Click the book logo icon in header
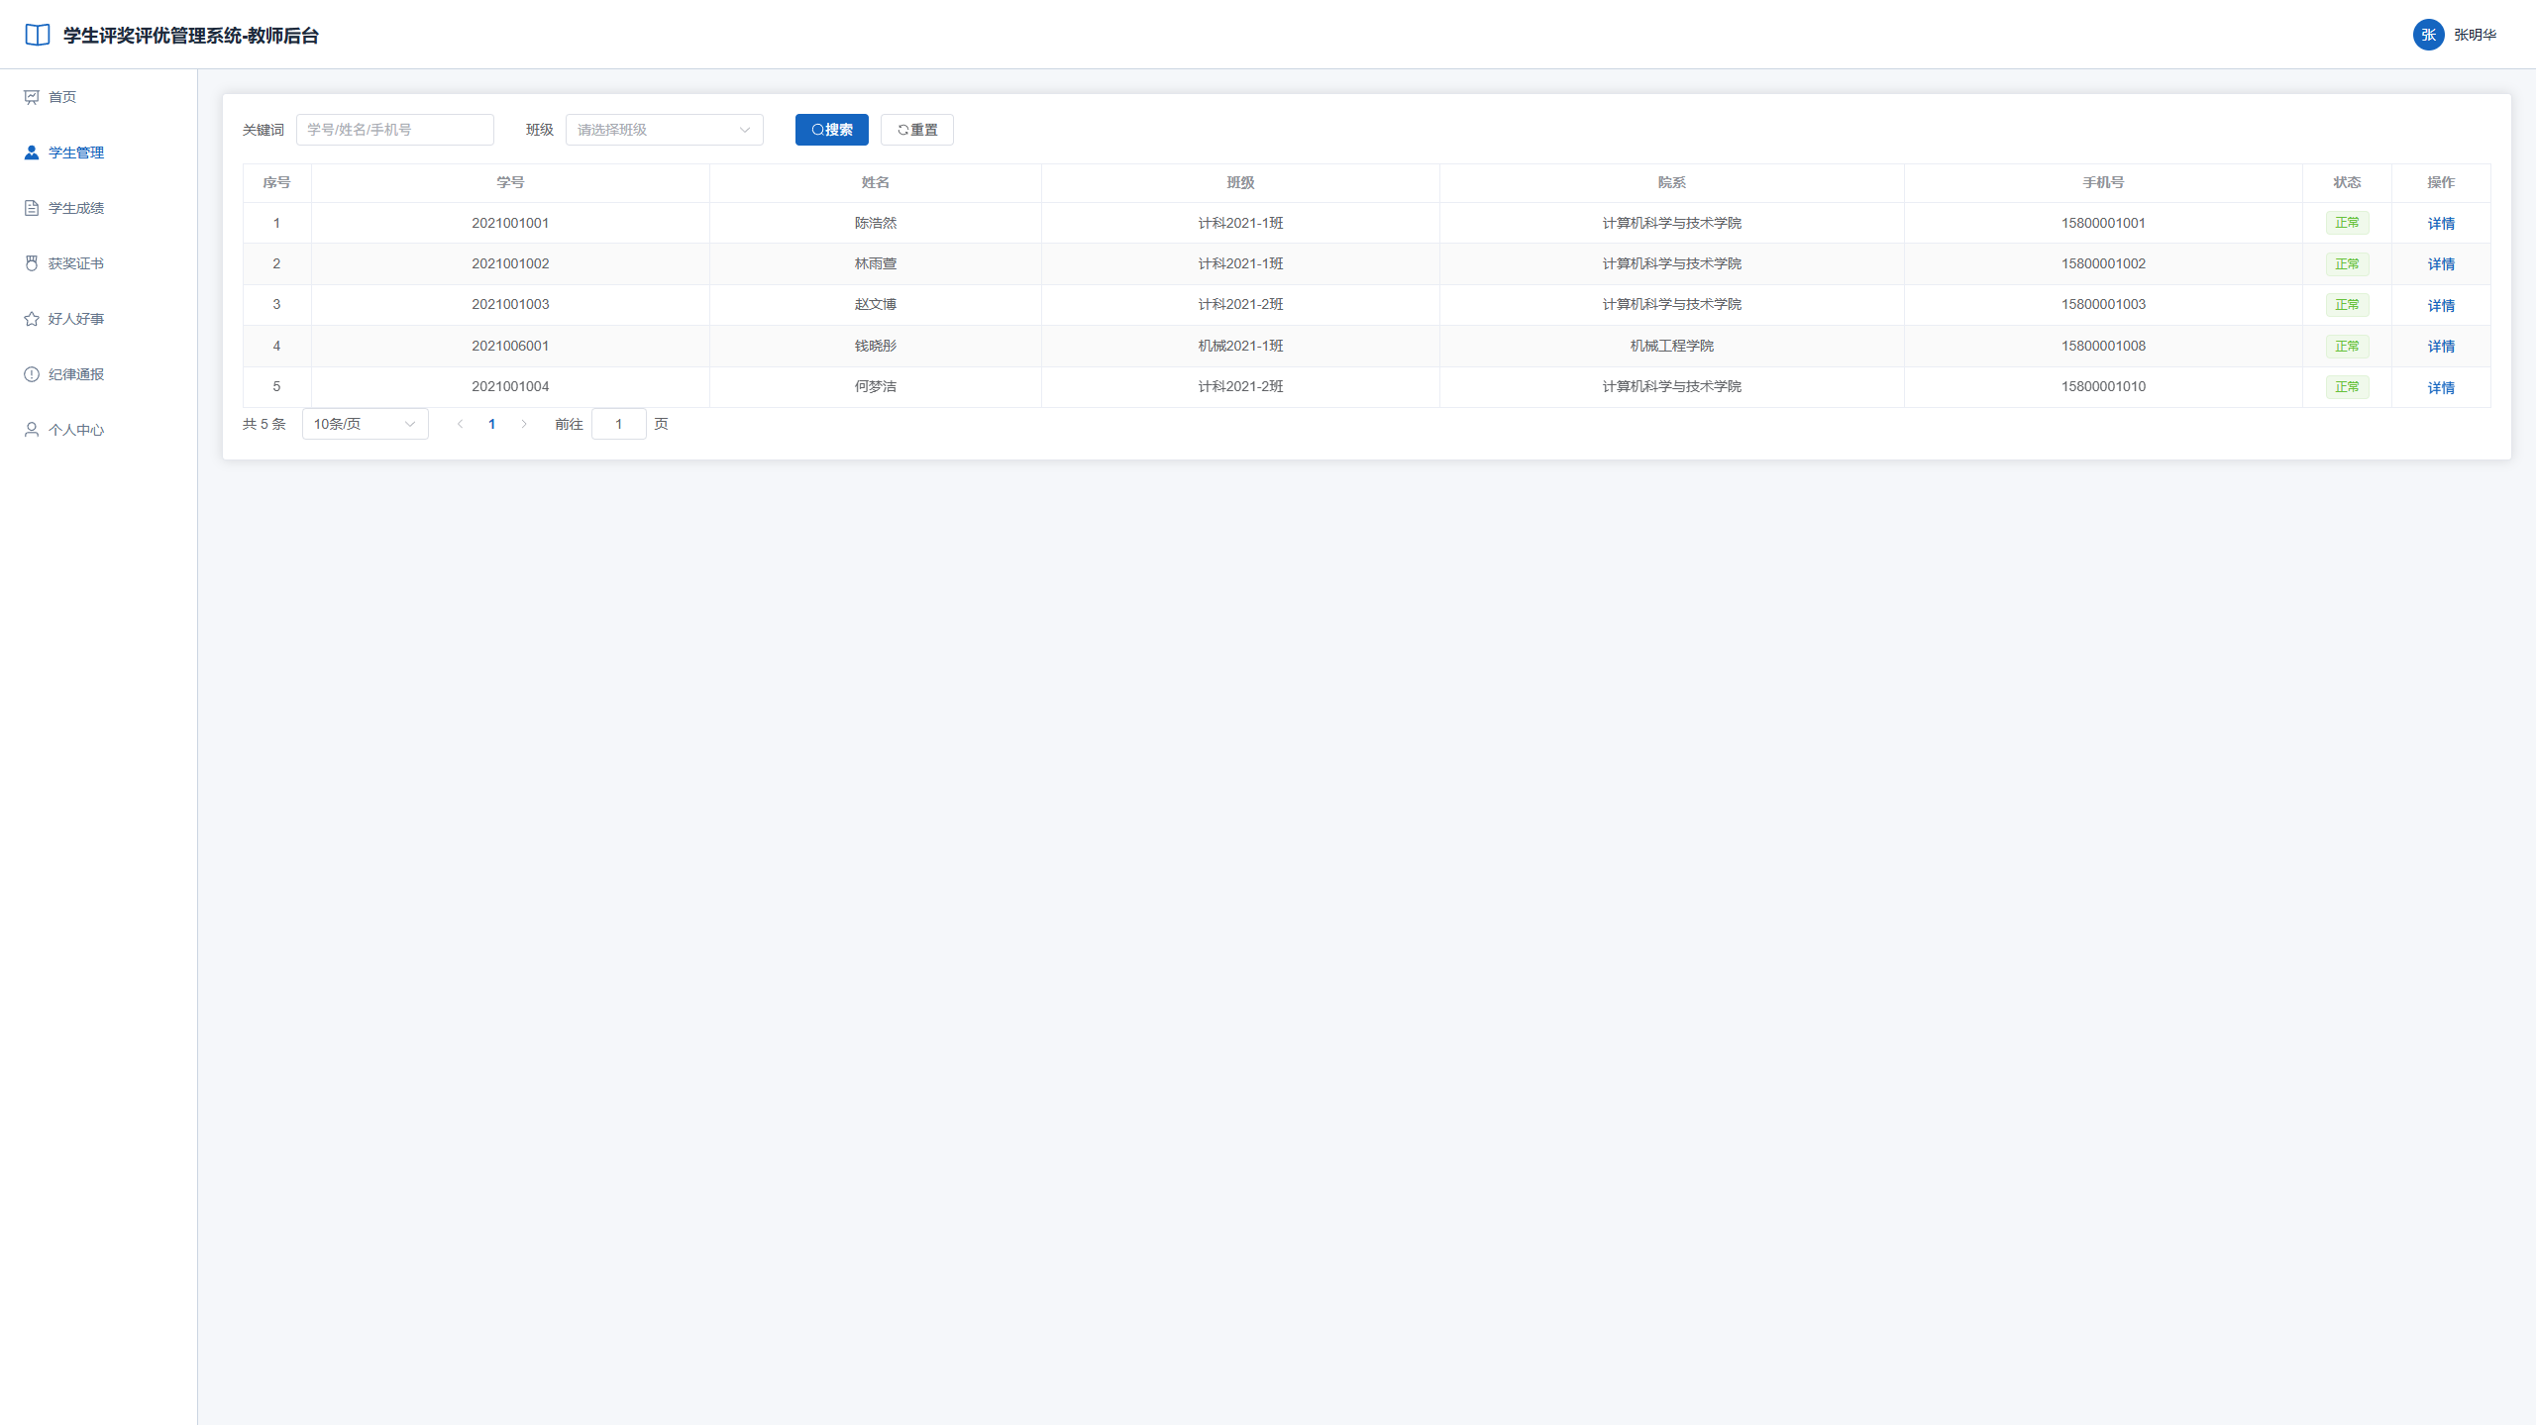Screen dimensions: 2536x1425 pos(38,35)
